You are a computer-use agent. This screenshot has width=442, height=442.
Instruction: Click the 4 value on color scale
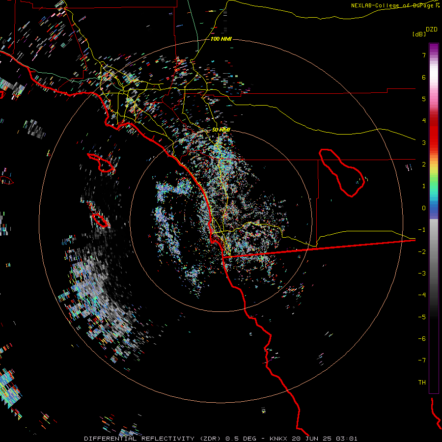point(424,121)
